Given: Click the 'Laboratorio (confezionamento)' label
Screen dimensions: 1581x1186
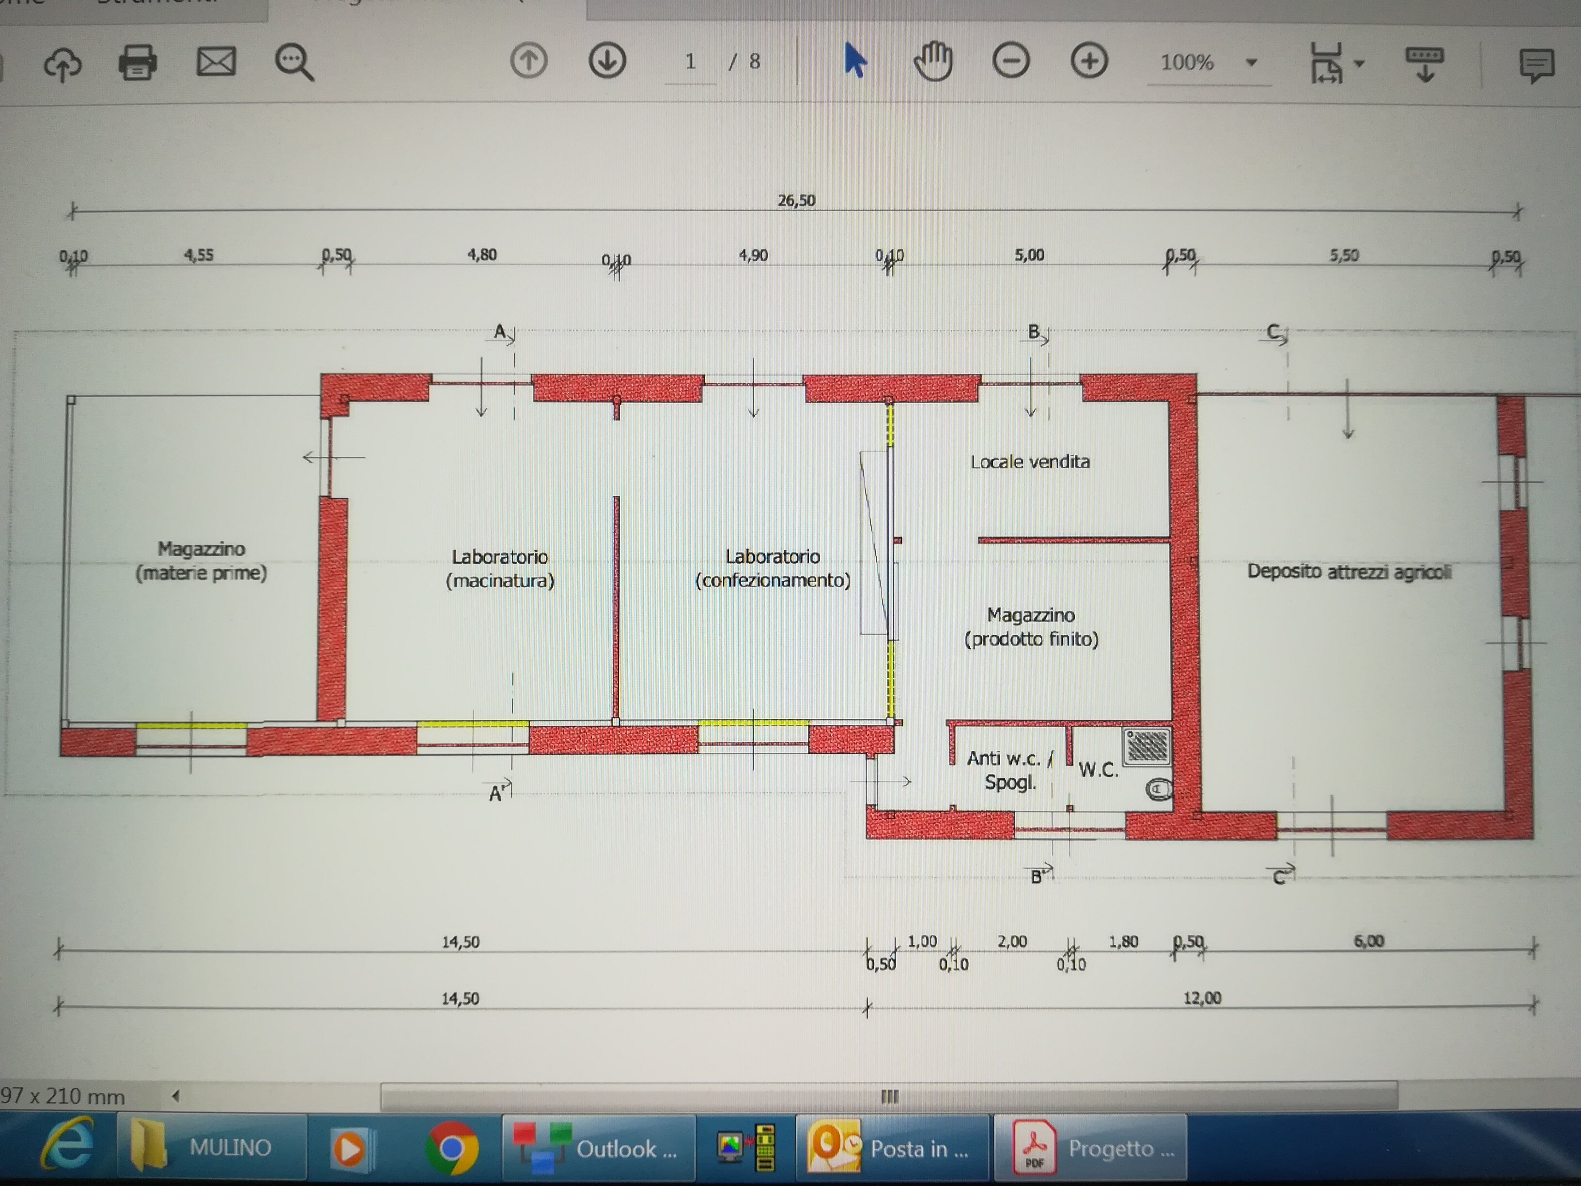Looking at the screenshot, I should pos(773,568).
